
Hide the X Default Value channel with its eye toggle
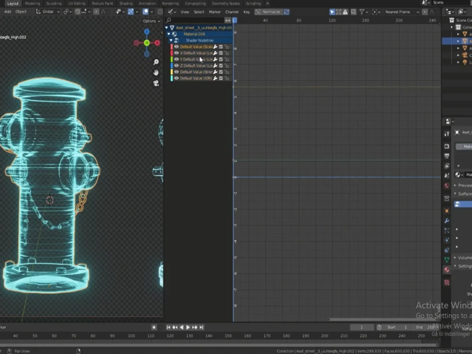point(176,53)
